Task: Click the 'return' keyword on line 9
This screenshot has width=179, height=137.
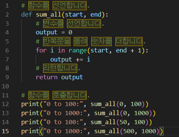Action: click(47, 77)
